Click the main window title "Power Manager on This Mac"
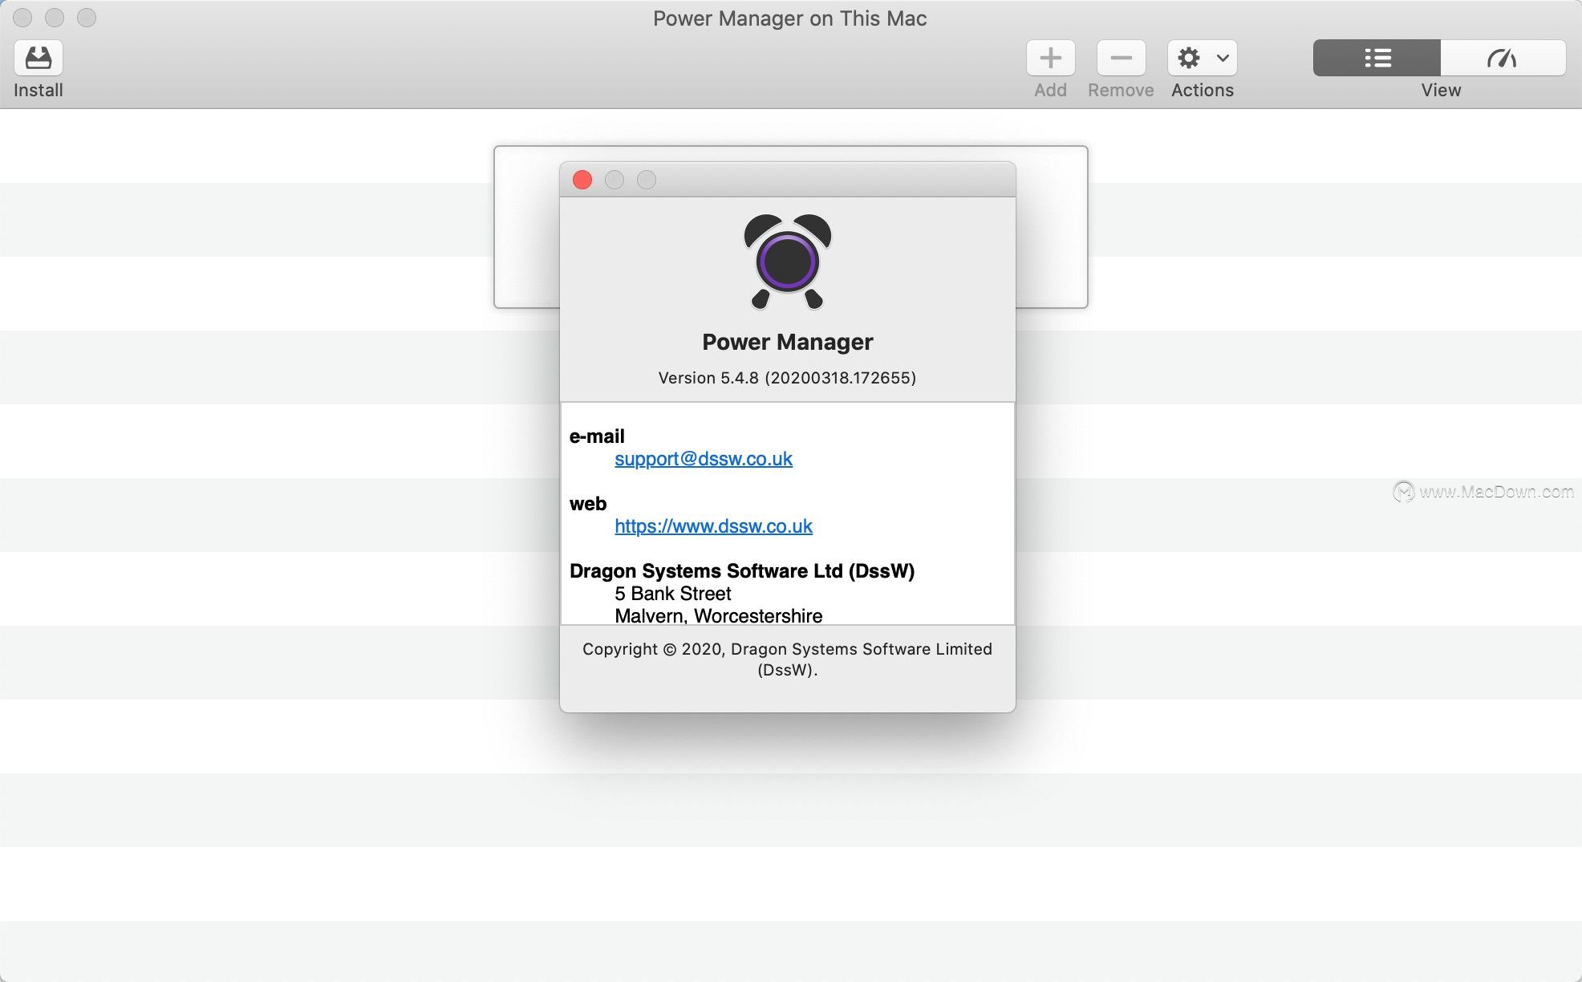Viewport: 1582px width, 982px height. [x=790, y=18]
